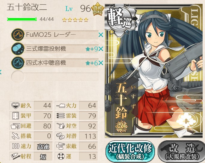Click the 対潜 depth charge icon
Image resolution: width=205 pixels, height=163 pixels.
(61, 136)
